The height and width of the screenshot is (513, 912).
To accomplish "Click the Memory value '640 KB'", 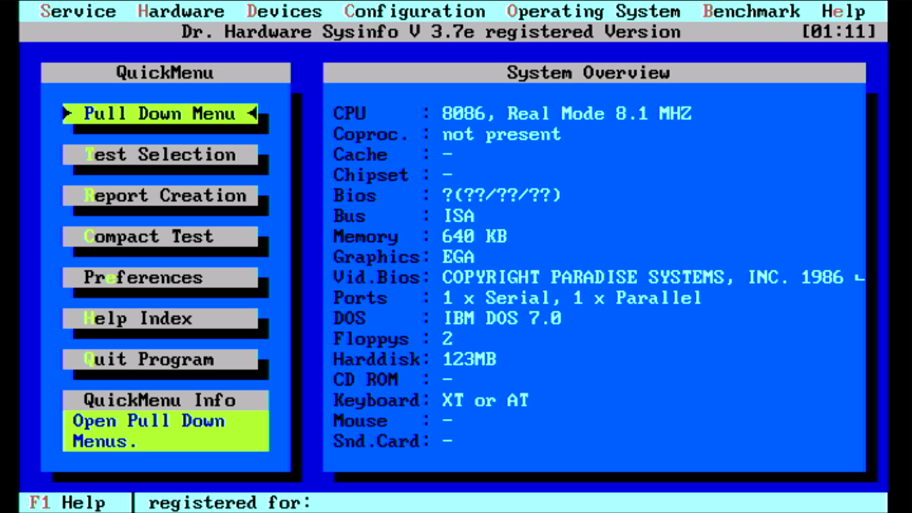I will (x=474, y=237).
